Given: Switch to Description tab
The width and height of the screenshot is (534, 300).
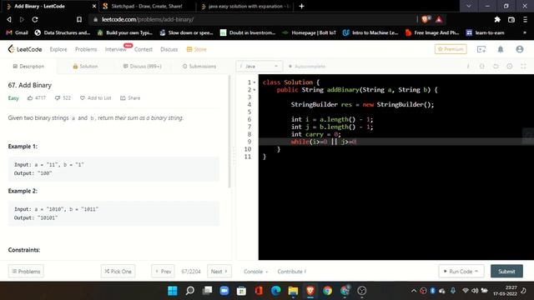Looking at the screenshot, I should [x=28, y=67].
